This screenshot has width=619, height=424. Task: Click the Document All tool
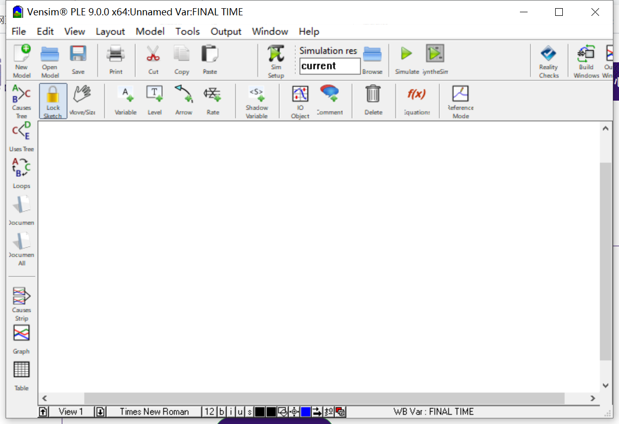pyautogui.click(x=21, y=248)
